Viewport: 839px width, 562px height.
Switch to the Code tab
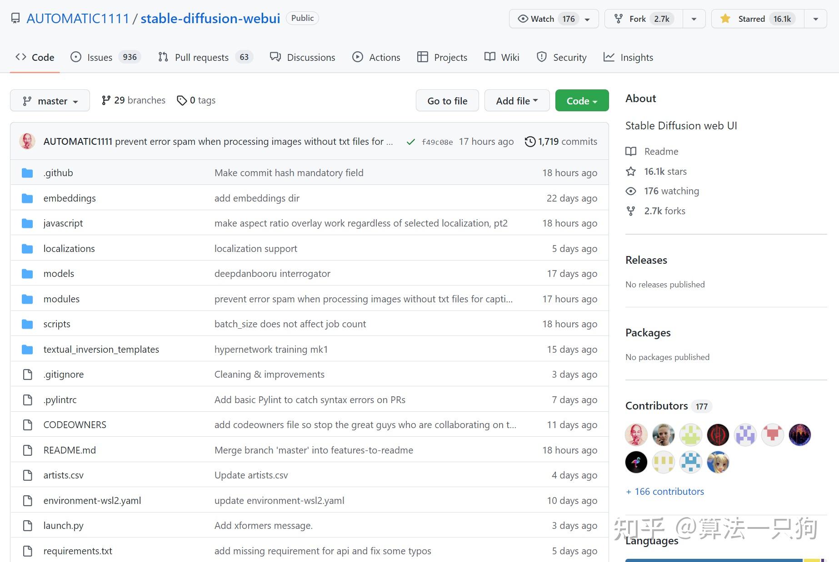point(35,57)
